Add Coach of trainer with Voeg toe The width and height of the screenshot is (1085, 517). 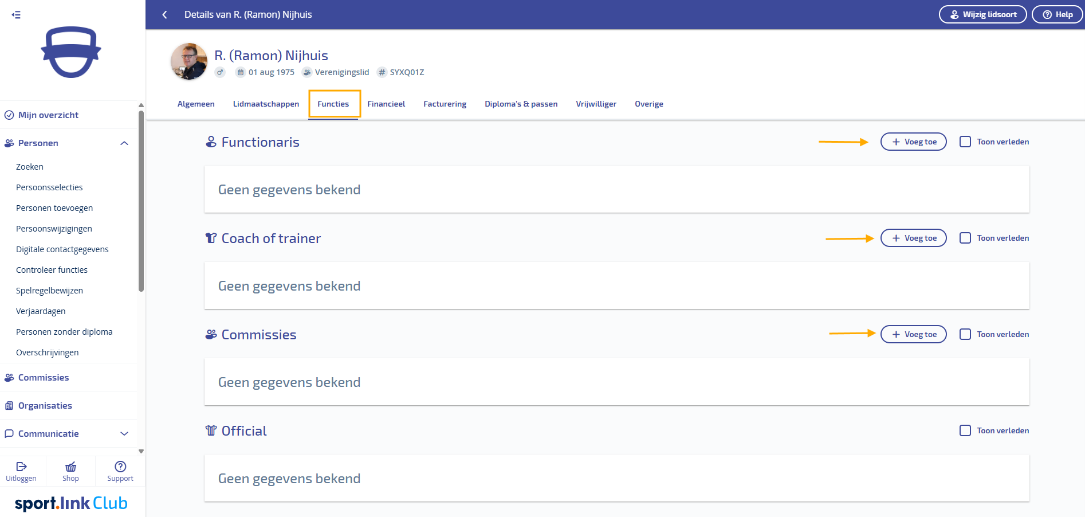tap(914, 238)
